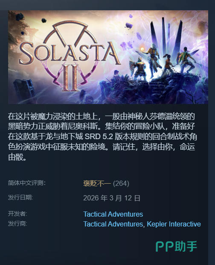Open the Solasta II header capsule image

pos(108,57)
